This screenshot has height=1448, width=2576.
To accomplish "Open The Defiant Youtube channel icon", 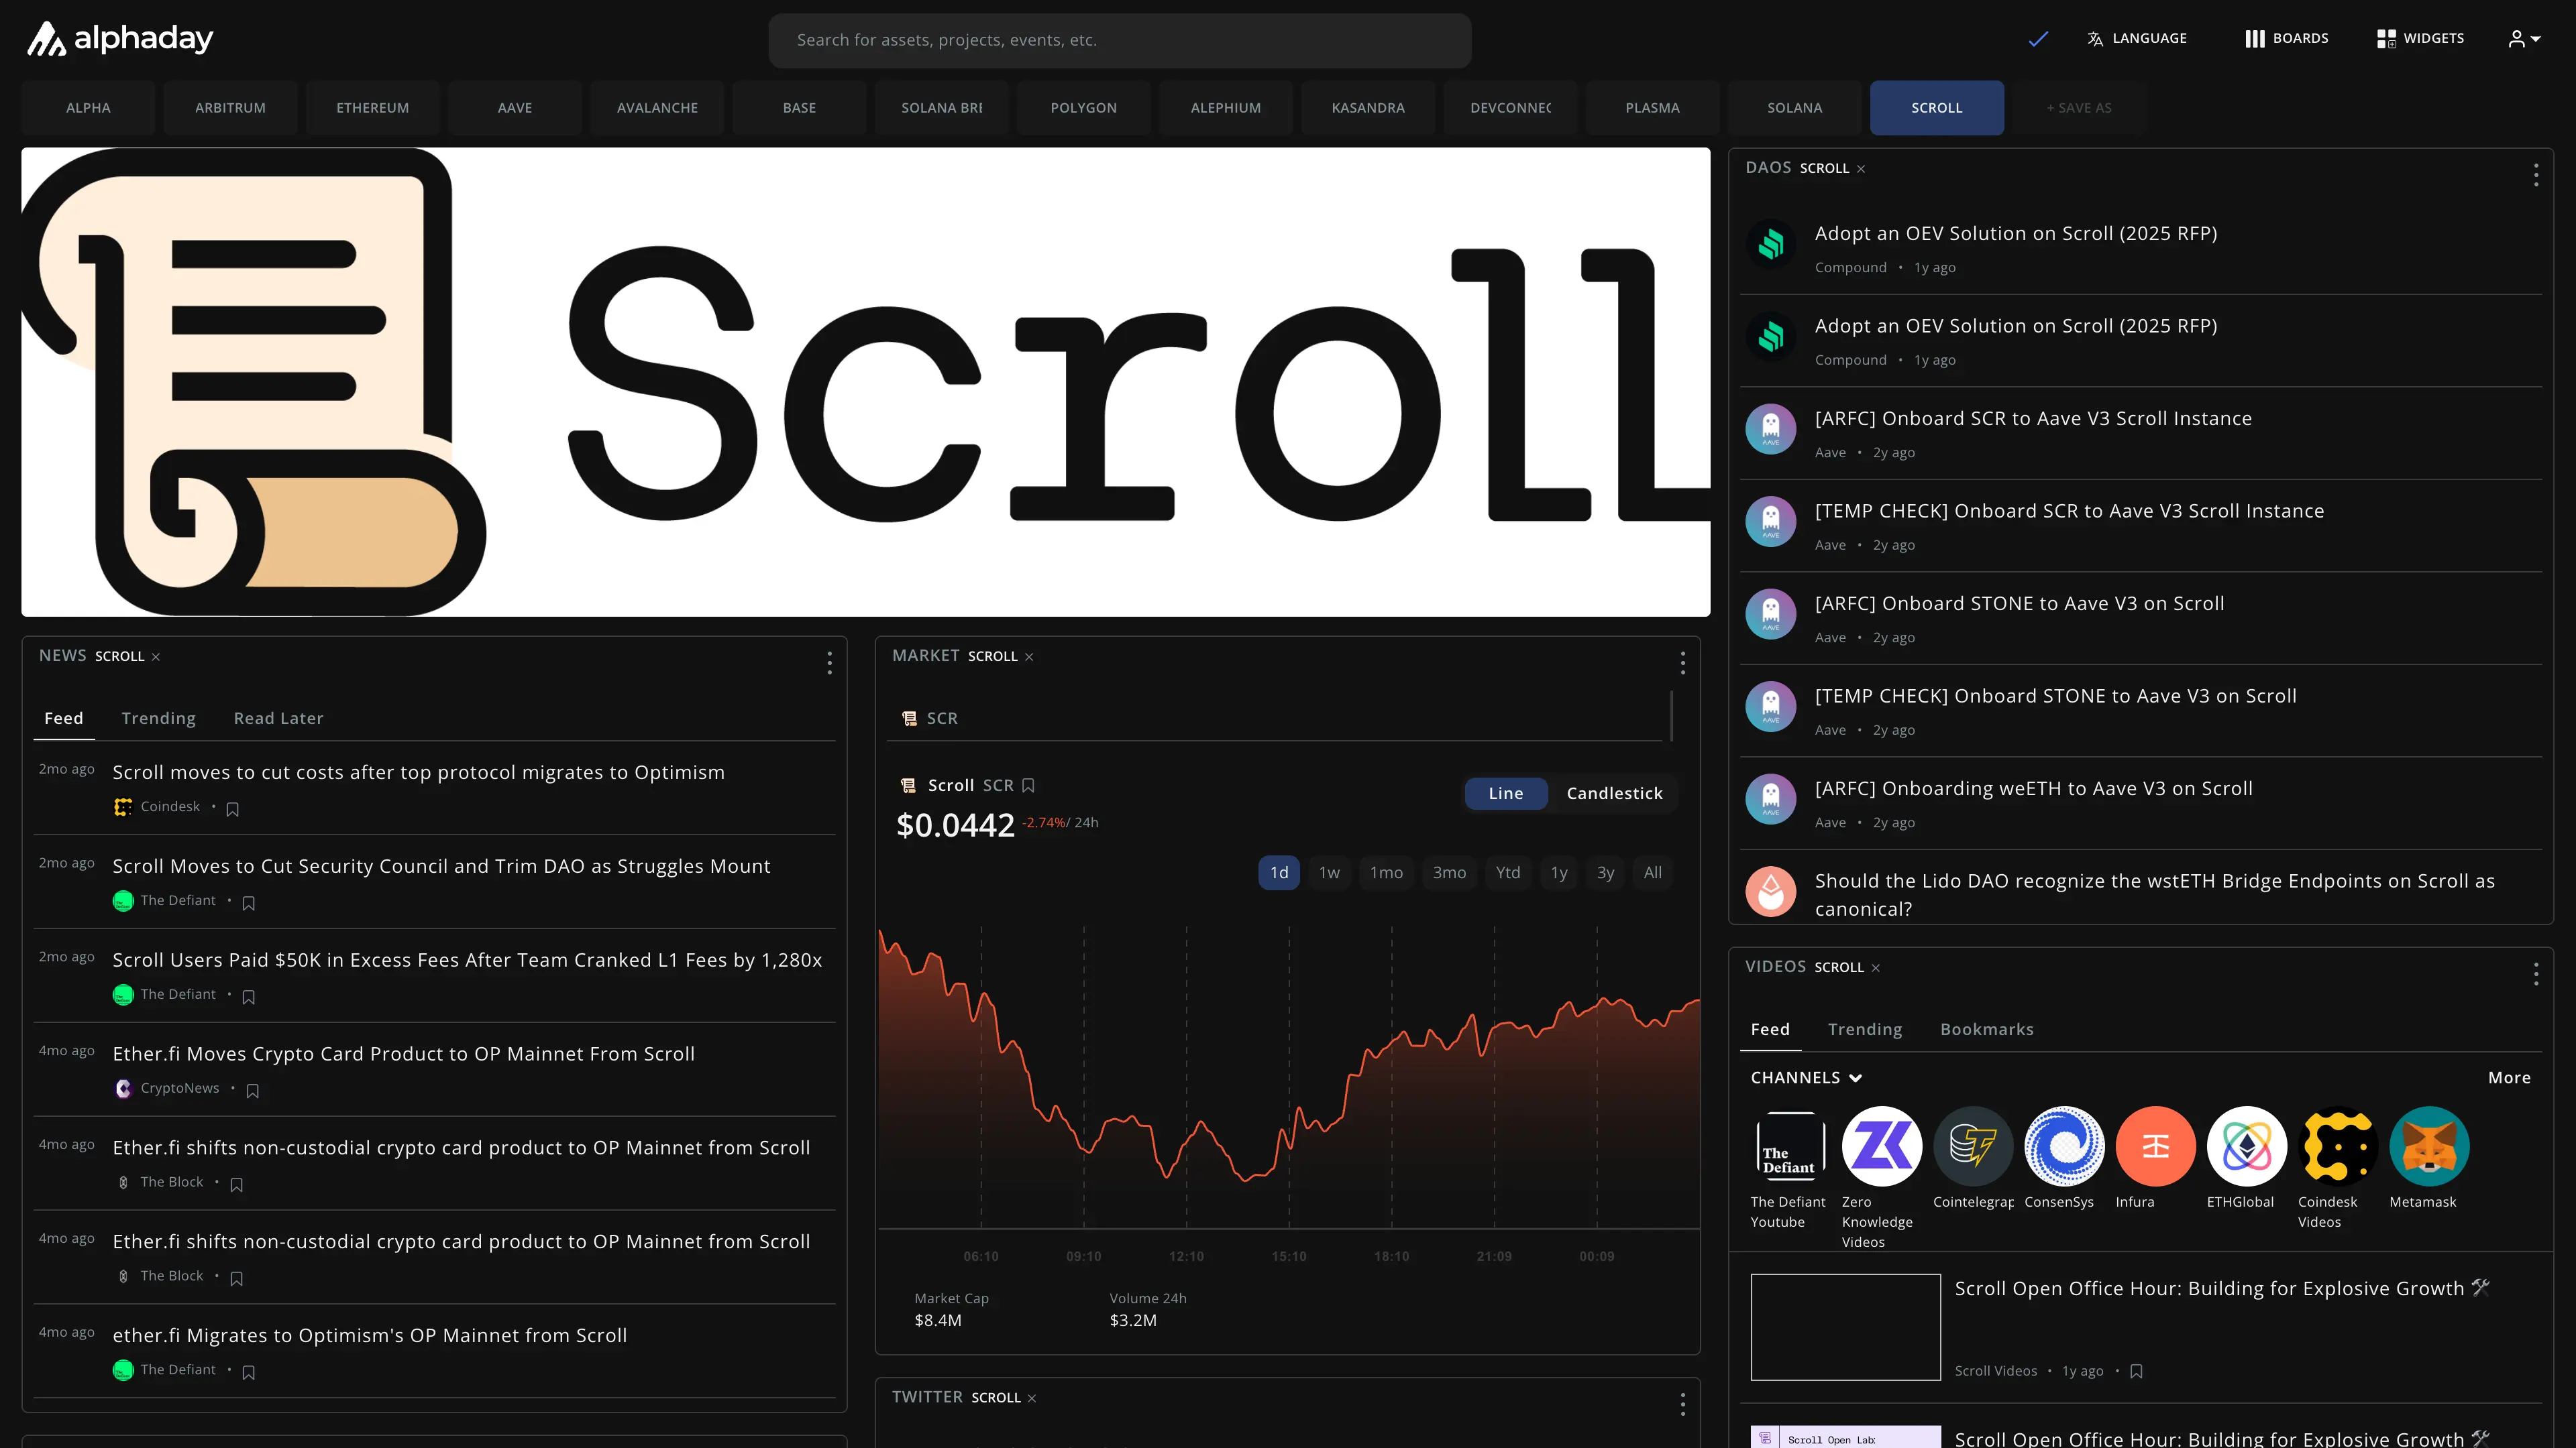I will (x=1790, y=1146).
